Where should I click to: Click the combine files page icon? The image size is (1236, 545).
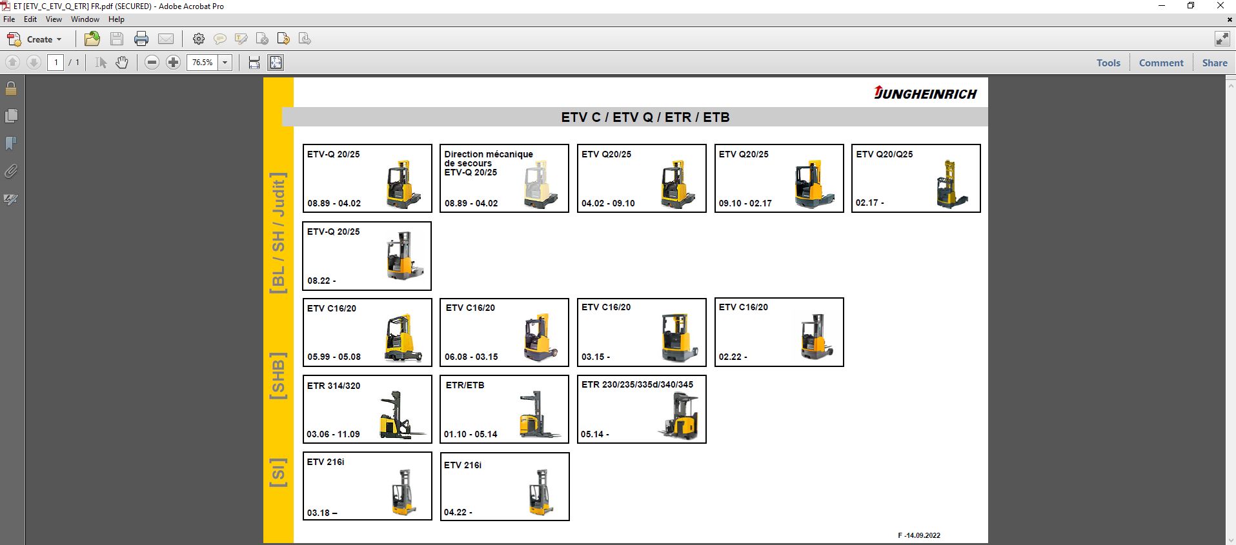(x=305, y=39)
